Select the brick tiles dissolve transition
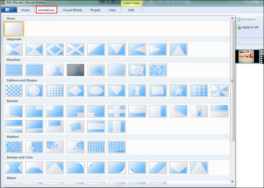The height and width of the screenshot is (188, 264). point(158,70)
